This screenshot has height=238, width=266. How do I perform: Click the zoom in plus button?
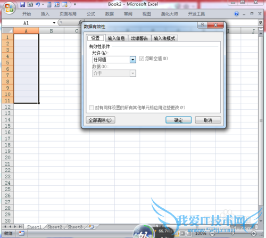coord(254,234)
